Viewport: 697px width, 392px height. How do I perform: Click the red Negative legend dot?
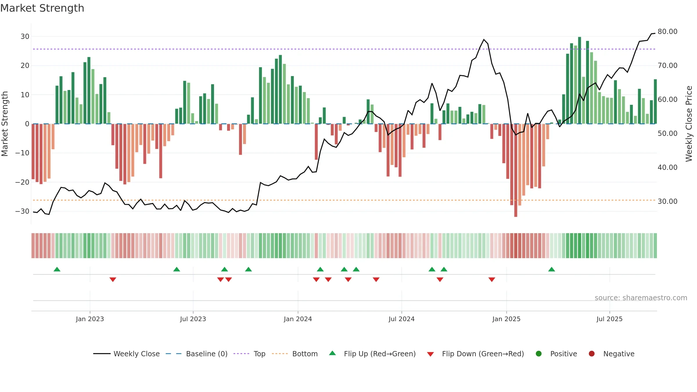pyautogui.click(x=592, y=354)
